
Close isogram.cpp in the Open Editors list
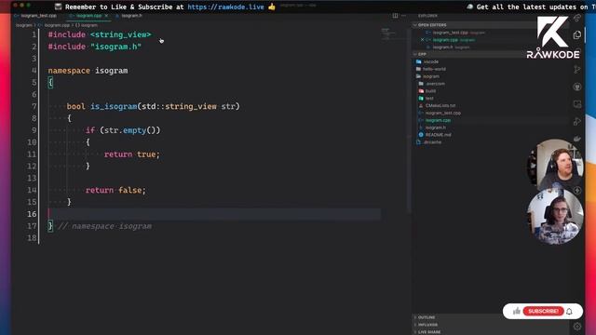point(422,39)
